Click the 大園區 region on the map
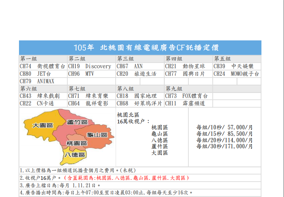 coord(43,125)
